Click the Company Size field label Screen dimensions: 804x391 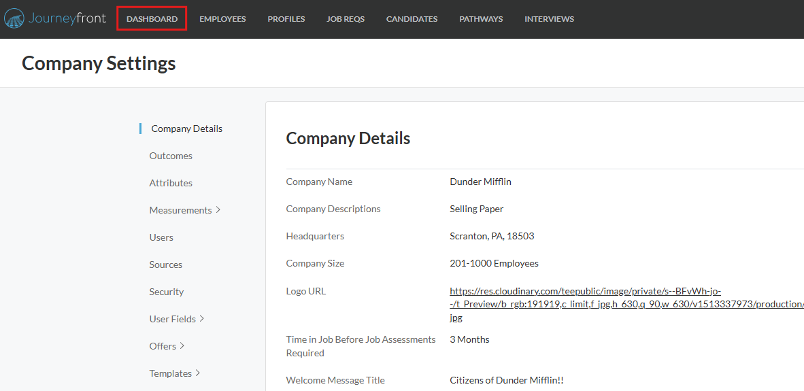click(316, 263)
